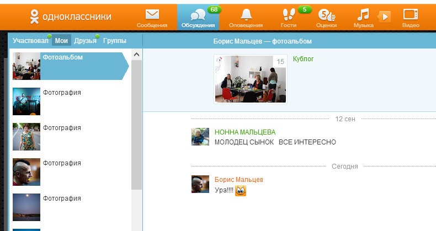Click the Ура!!!! comment text

click(x=224, y=190)
